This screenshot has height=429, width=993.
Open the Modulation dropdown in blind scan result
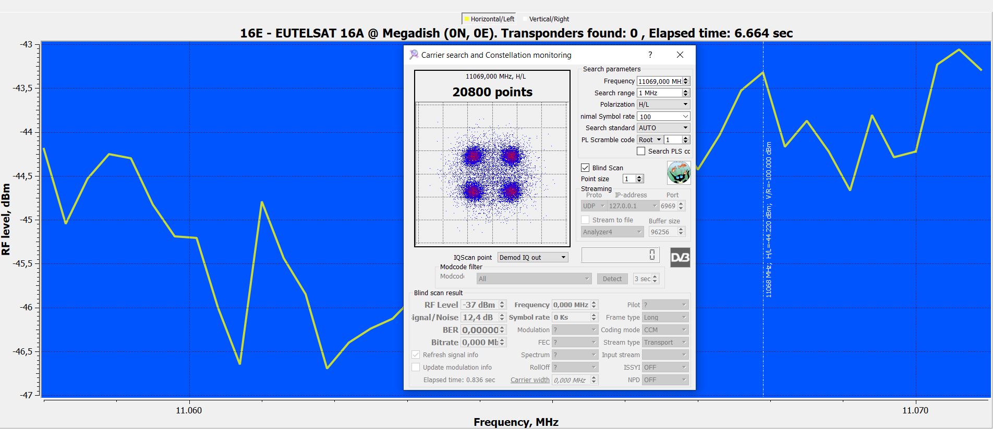(x=575, y=330)
